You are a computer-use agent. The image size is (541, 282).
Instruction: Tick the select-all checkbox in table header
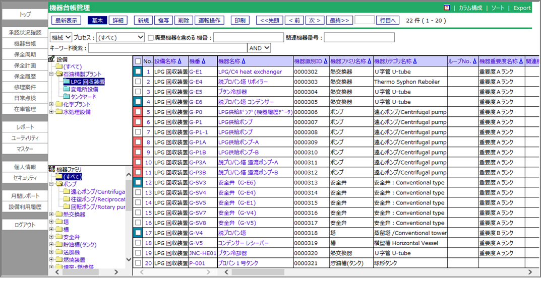click(x=138, y=61)
